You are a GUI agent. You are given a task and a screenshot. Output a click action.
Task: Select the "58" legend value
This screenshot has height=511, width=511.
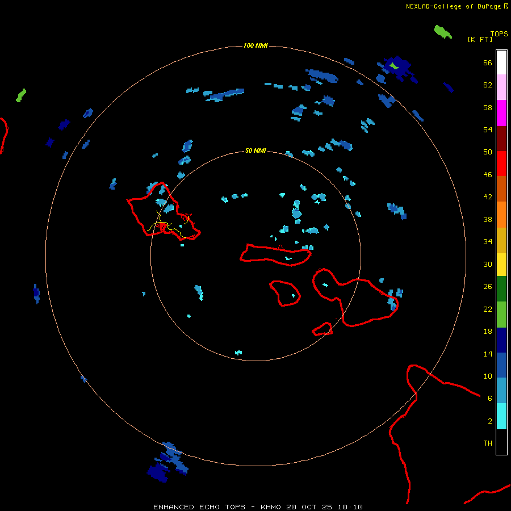coord(488,107)
